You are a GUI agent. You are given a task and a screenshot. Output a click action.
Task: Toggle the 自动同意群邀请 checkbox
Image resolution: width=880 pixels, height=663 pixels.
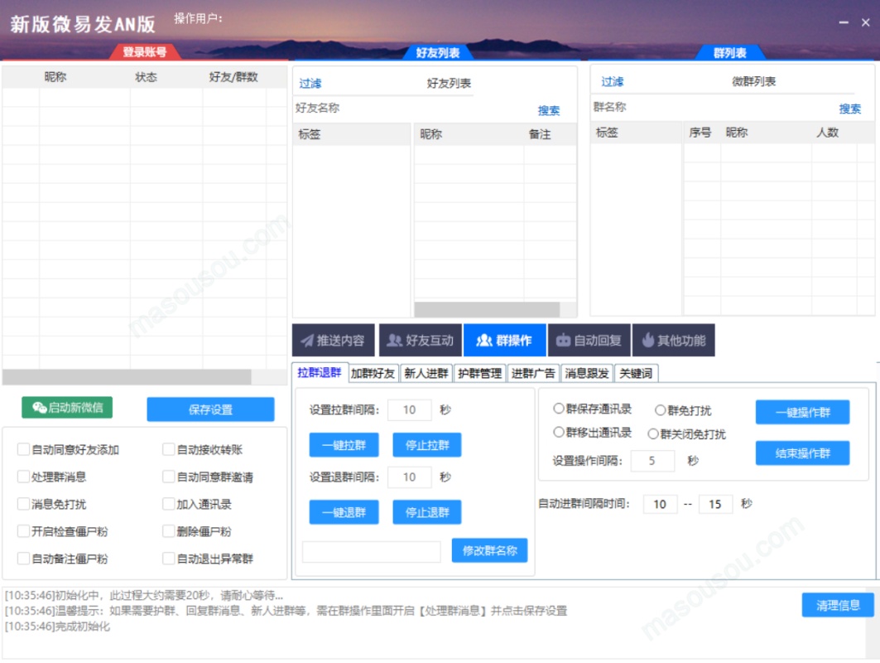[168, 477]
